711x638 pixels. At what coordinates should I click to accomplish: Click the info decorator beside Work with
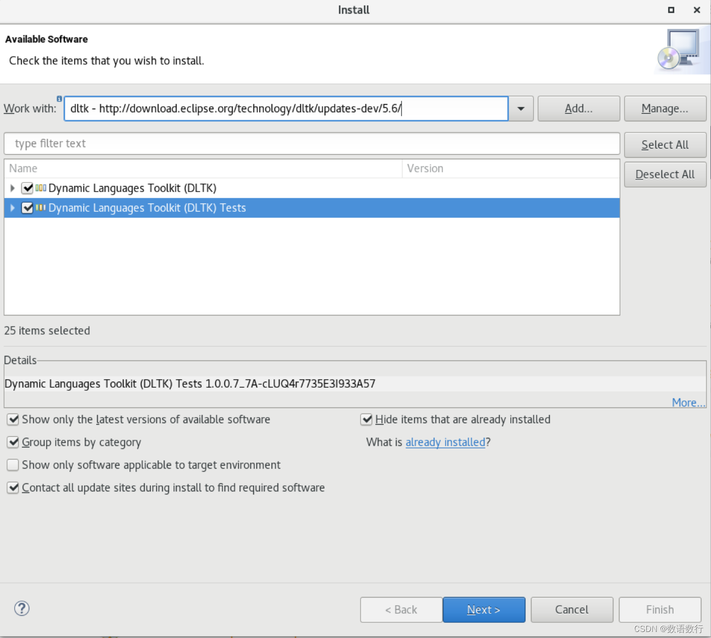59,99
